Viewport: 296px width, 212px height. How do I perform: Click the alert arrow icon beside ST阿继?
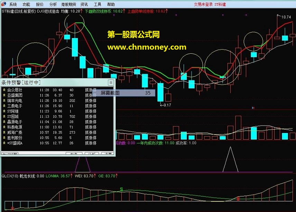4,111
